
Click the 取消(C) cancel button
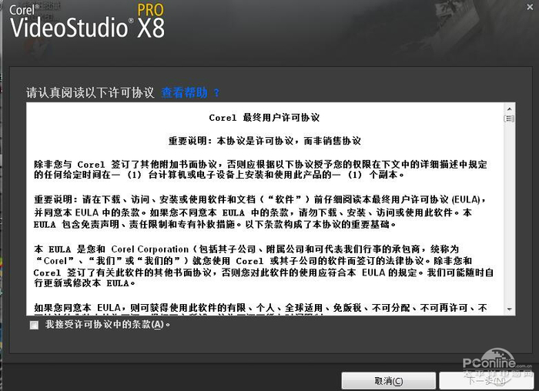pyautogui.click(x=388, y=381)
